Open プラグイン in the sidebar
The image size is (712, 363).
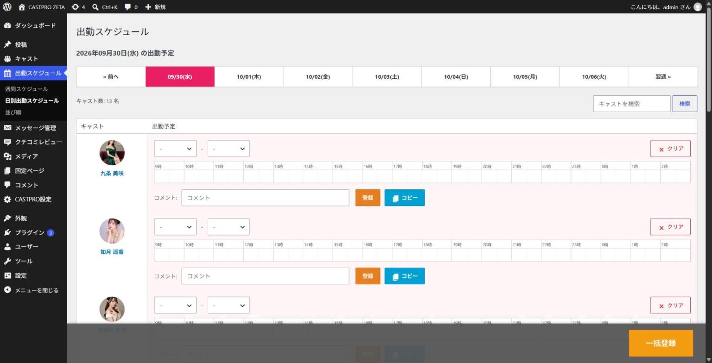tap(33, 232)
